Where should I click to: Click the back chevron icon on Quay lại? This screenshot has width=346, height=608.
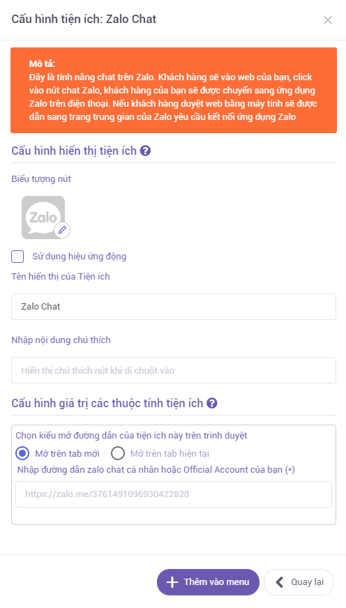pos(279,582)
